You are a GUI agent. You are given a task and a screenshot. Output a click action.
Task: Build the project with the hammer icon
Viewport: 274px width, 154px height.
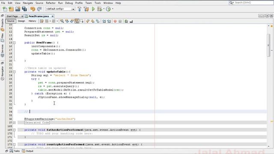(x=80, y=9)
